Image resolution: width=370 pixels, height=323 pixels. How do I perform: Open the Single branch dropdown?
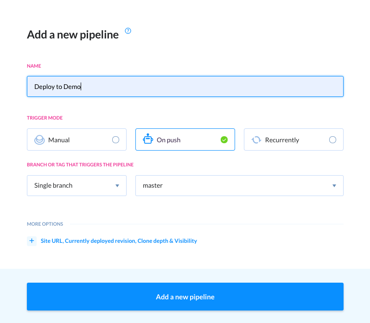pos(77,185)
